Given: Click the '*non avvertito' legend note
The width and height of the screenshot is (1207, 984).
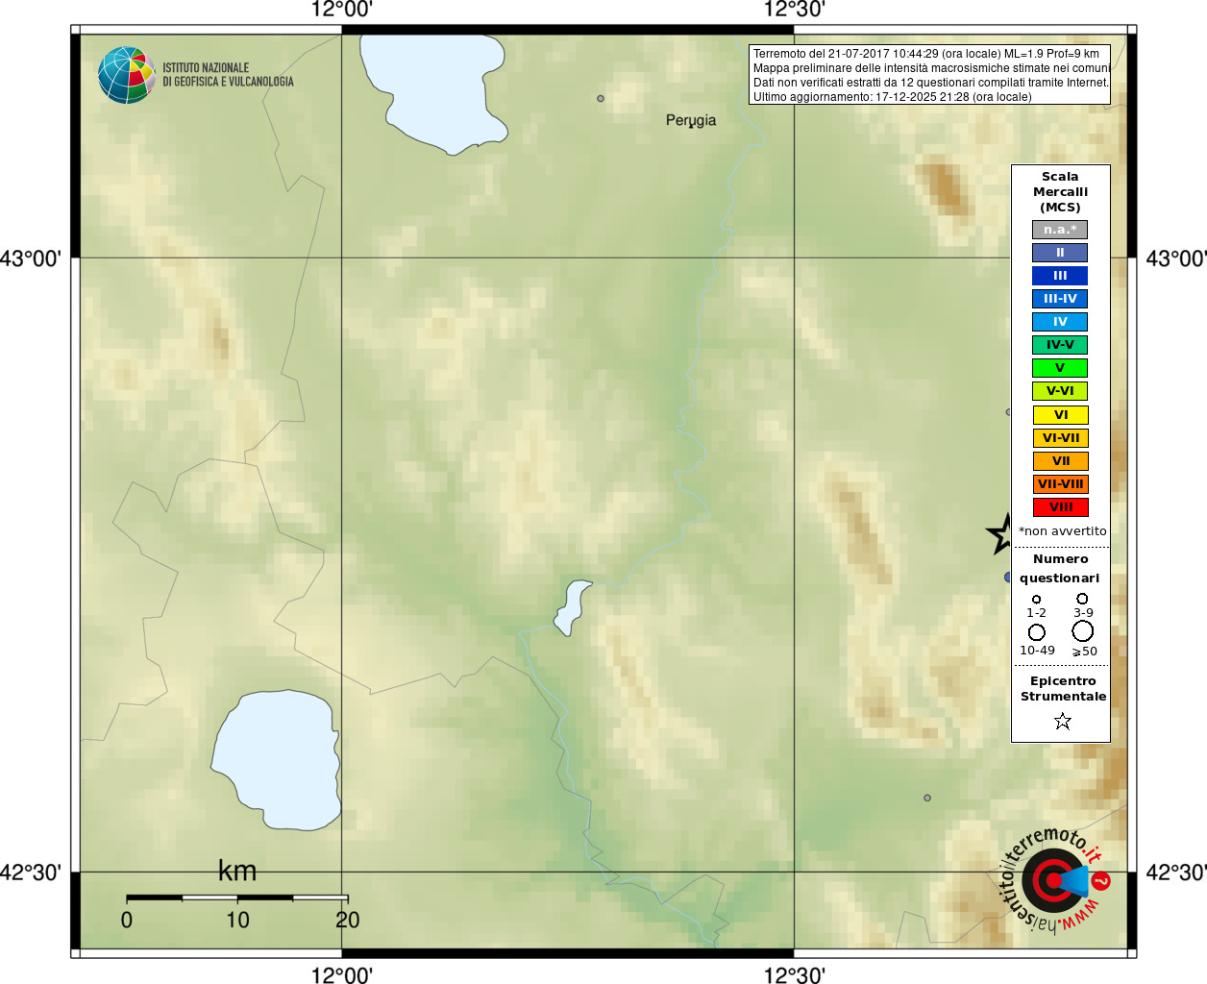Looking at the screenshot, I should pyautogui.click(x=1062, y=531).
